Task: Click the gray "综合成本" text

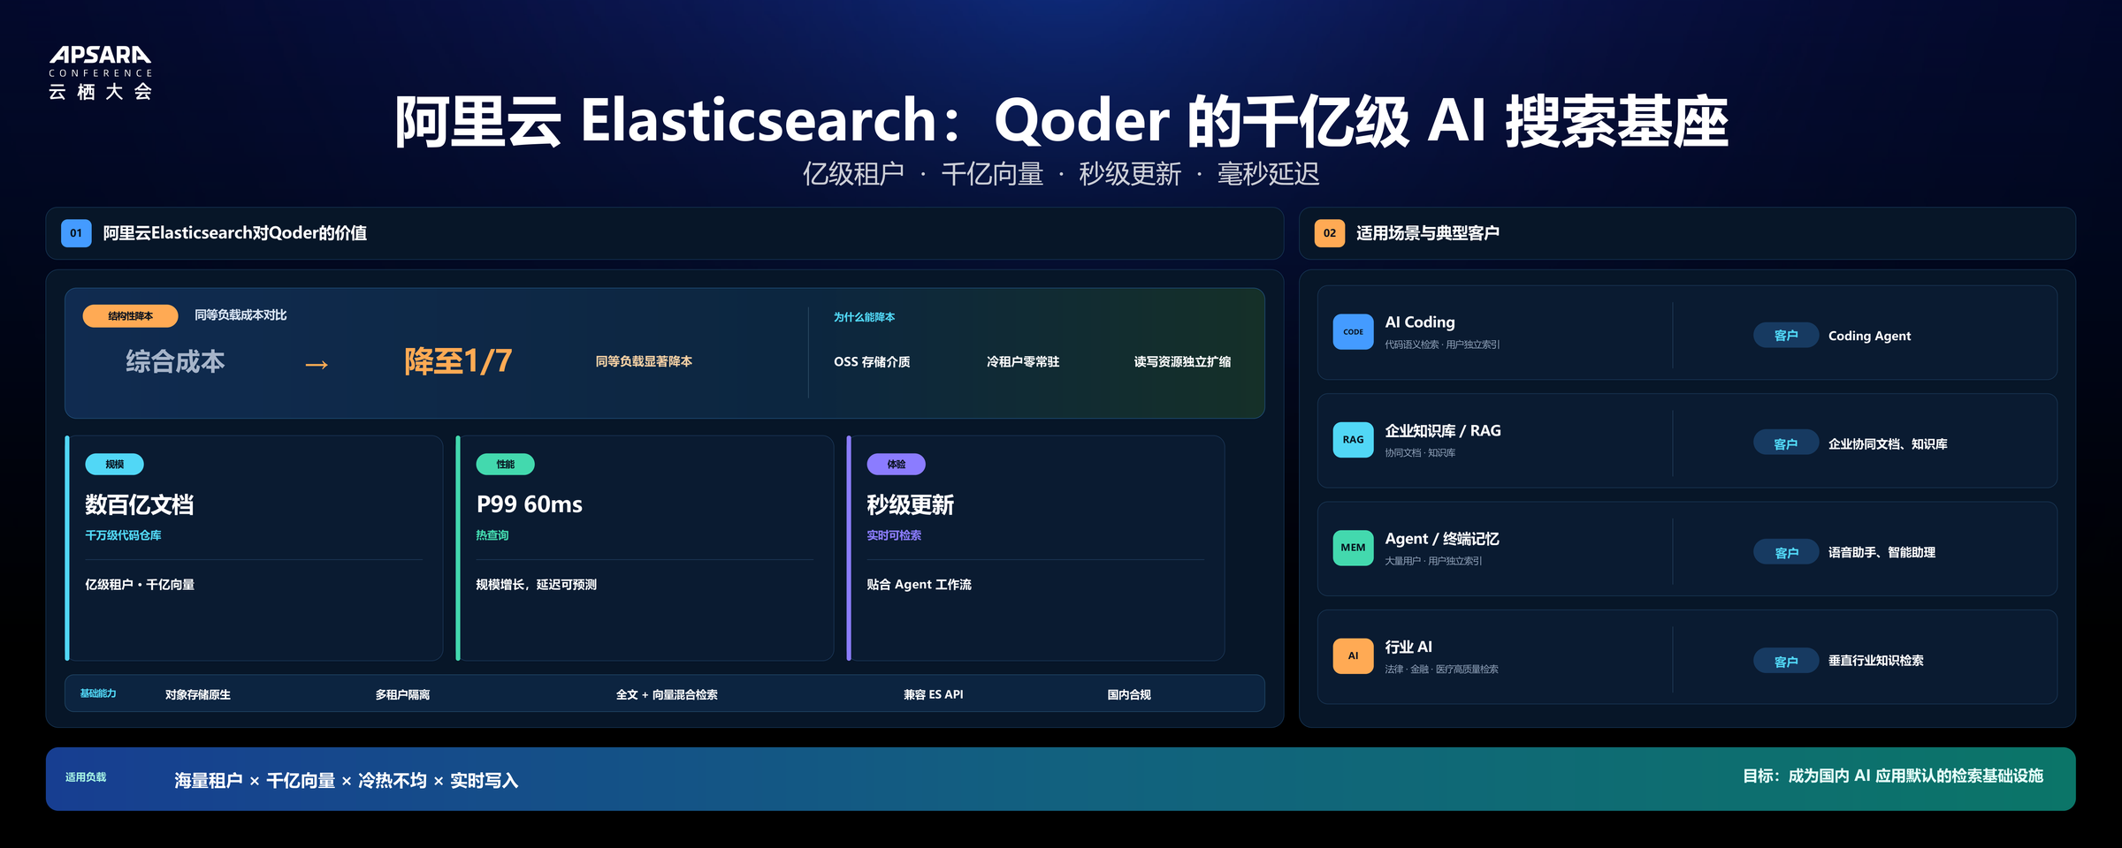Action: tap(175, 361)
